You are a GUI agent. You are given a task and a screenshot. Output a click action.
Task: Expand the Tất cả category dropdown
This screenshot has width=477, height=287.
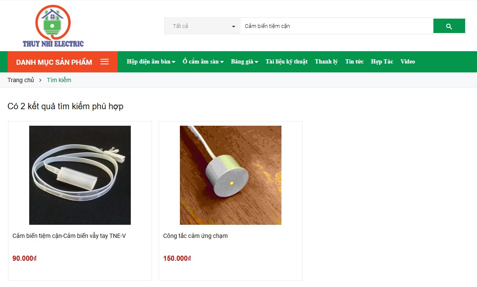click(202, 26)
